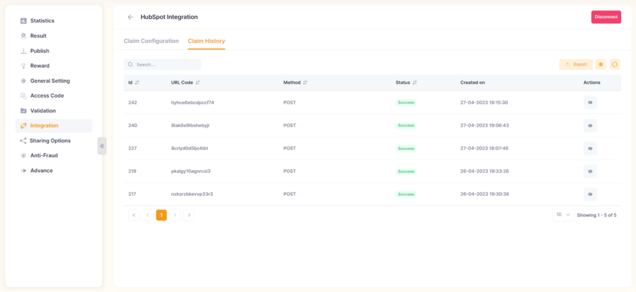Click the Advance icon in the sidebar
636x292 pixels.
(24, 171)
